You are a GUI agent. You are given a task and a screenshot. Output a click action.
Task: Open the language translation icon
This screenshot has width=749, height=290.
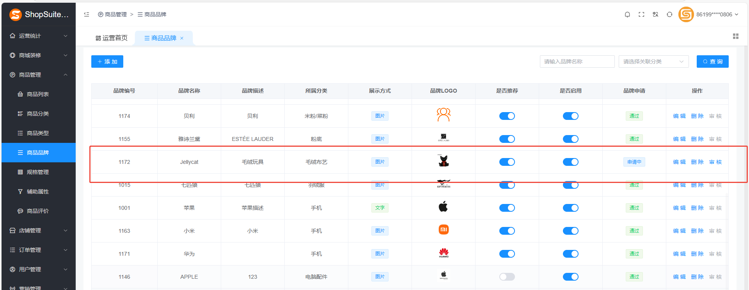pyautogui.click(x=655, y=14)
